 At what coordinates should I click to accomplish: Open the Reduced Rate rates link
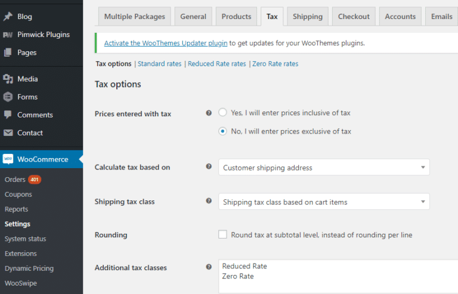click(x=216, y=64)
